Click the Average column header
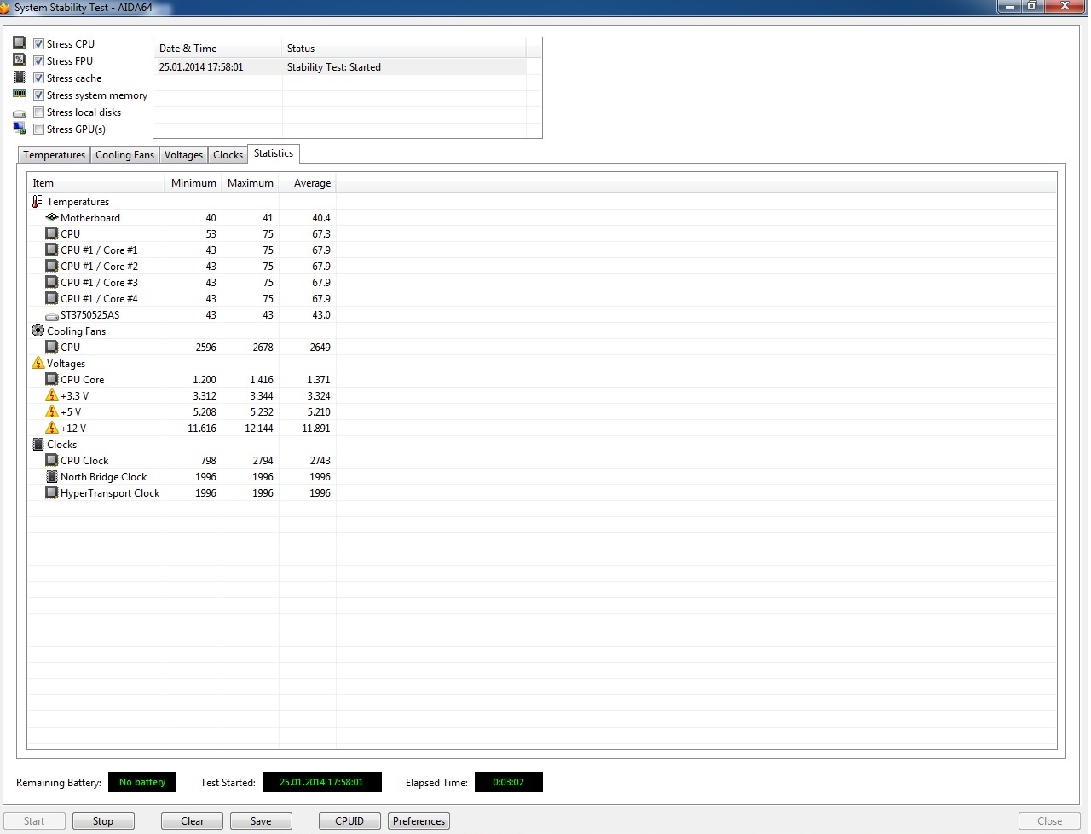Image resolution: width=1091 pixels, height=834 pixels. click(308, 183)
